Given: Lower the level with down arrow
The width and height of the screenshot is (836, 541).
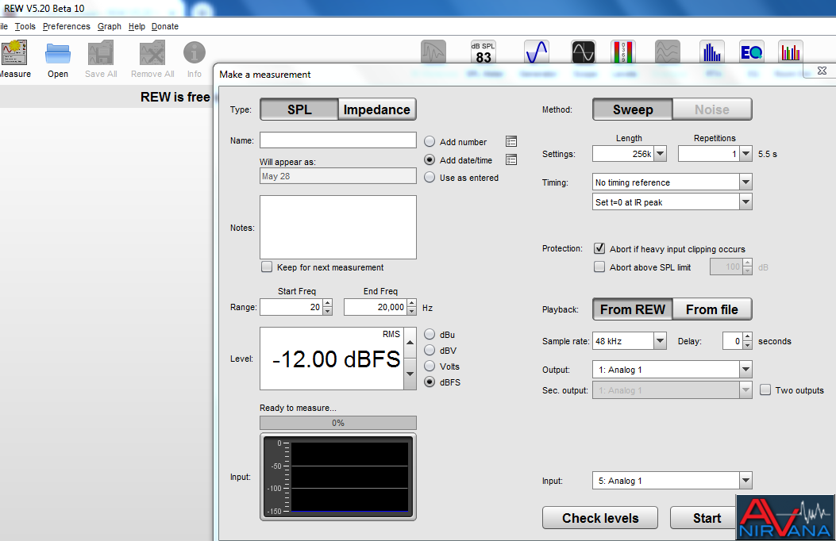Looking at the screenshot, I should (x=410, y=374).
